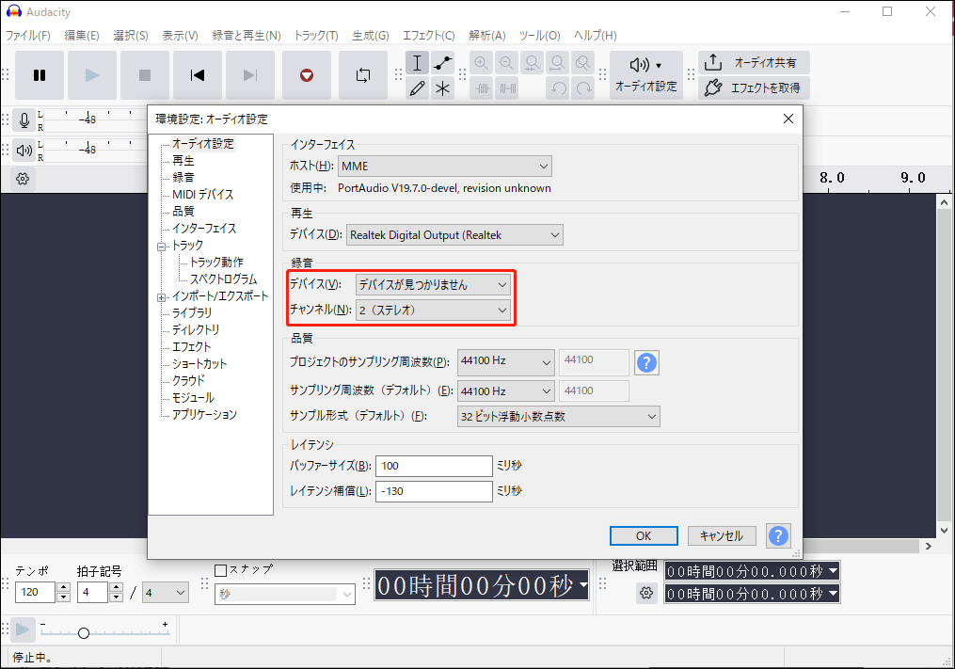Open サンプル形式 32ビット dropdown
Screen dimensions: 955x669
pyautogui.click(x=559, y=417)
